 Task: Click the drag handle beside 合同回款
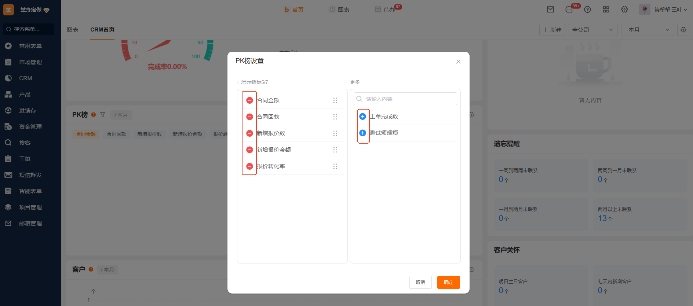click(335, 117)
